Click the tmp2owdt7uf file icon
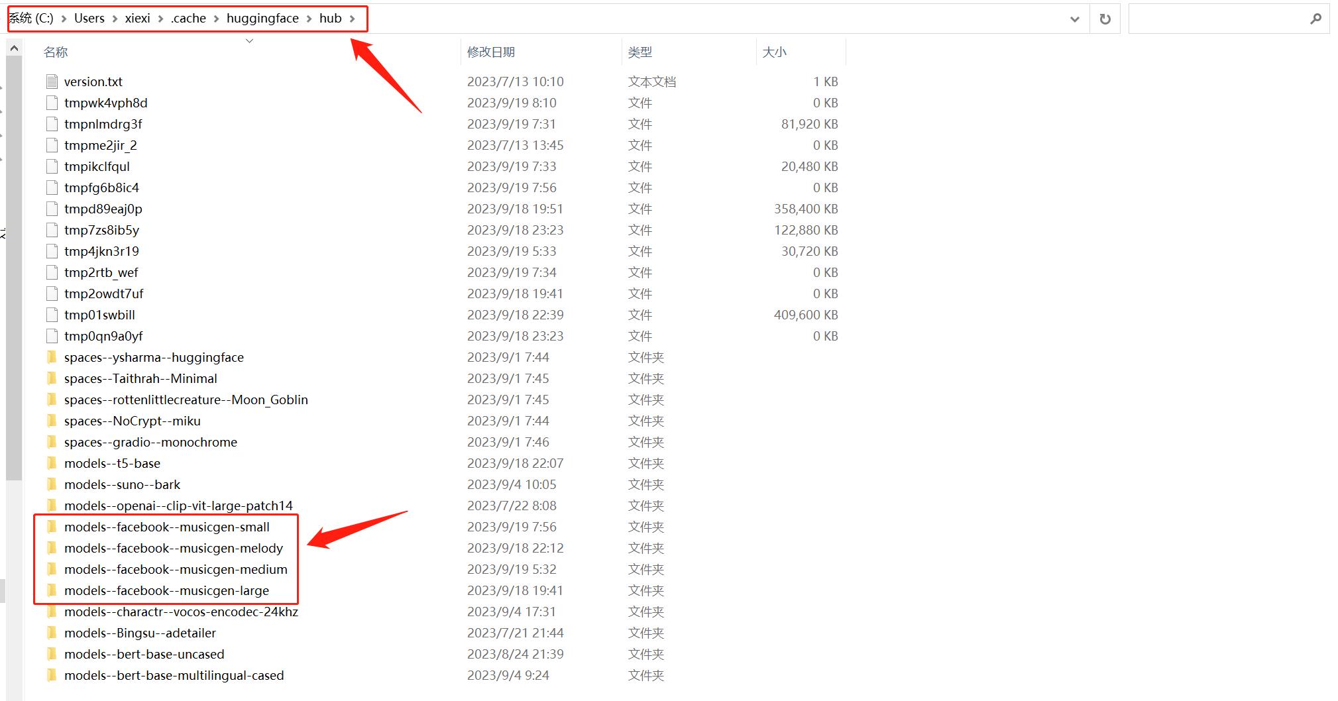This screenshot has width=1338, height=701. 52,294
